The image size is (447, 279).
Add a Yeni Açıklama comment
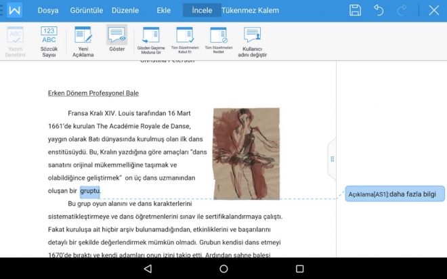pos(83,42)
